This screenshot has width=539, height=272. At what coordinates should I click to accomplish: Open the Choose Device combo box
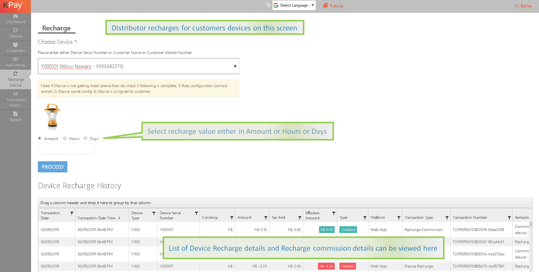[135, 66]
